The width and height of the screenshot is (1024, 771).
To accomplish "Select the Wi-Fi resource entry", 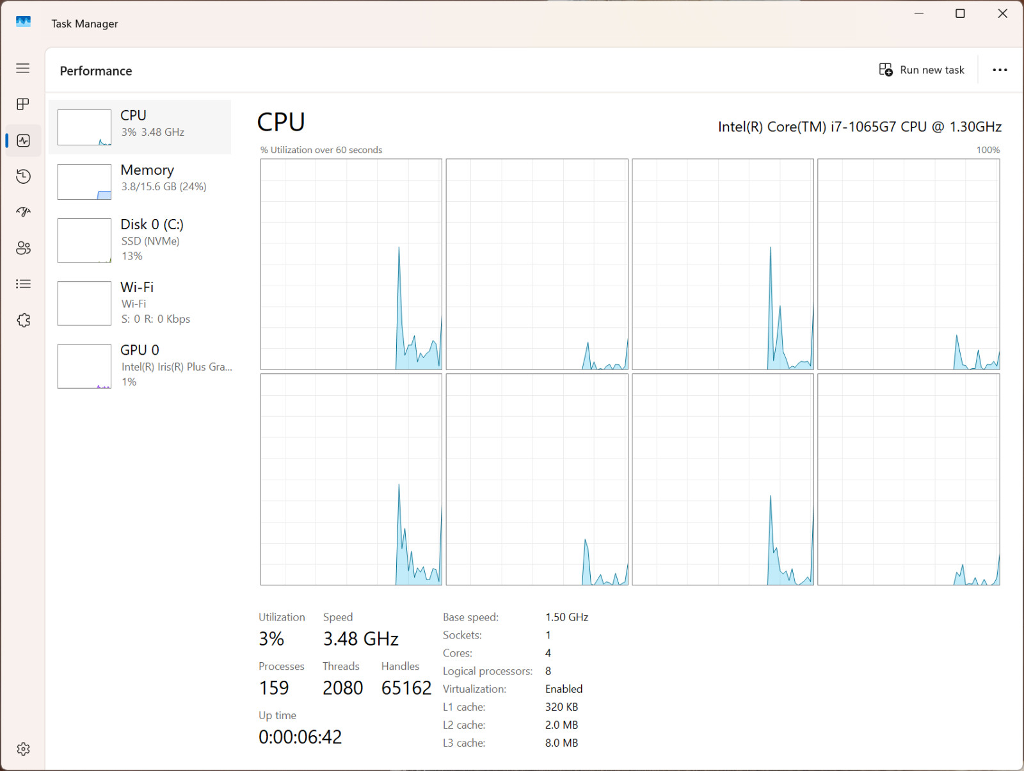I will 140,303.
